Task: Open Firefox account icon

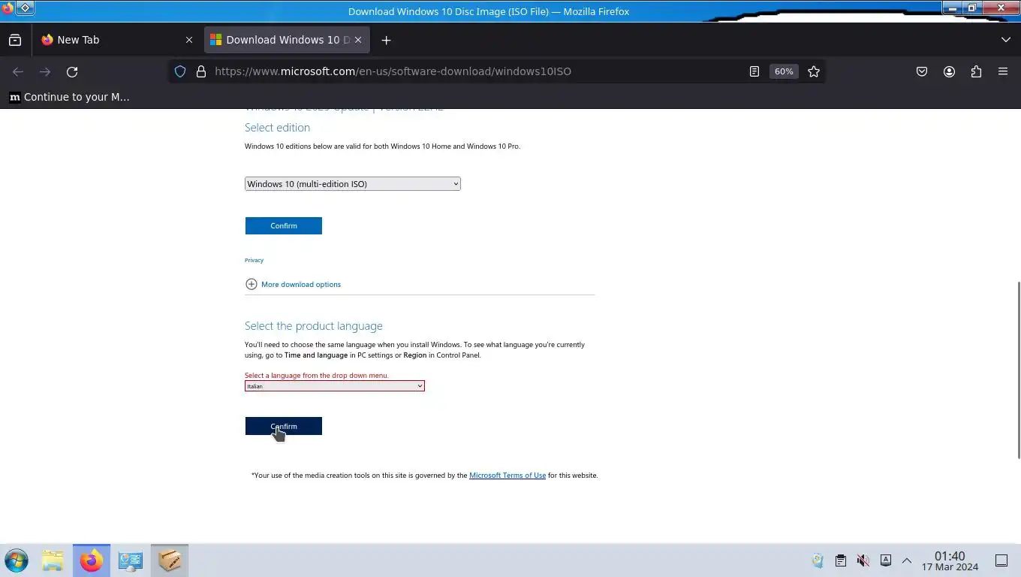Action: pos(949,71)
